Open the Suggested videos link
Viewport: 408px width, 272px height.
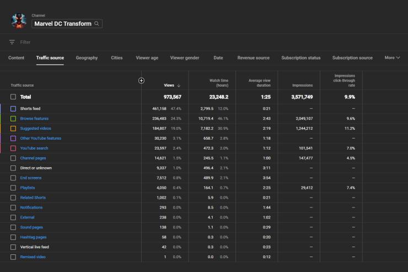pos(36,129)
